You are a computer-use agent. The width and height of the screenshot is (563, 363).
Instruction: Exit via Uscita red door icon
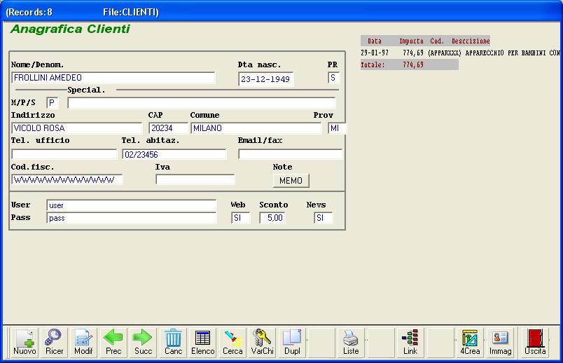[535, 343]
